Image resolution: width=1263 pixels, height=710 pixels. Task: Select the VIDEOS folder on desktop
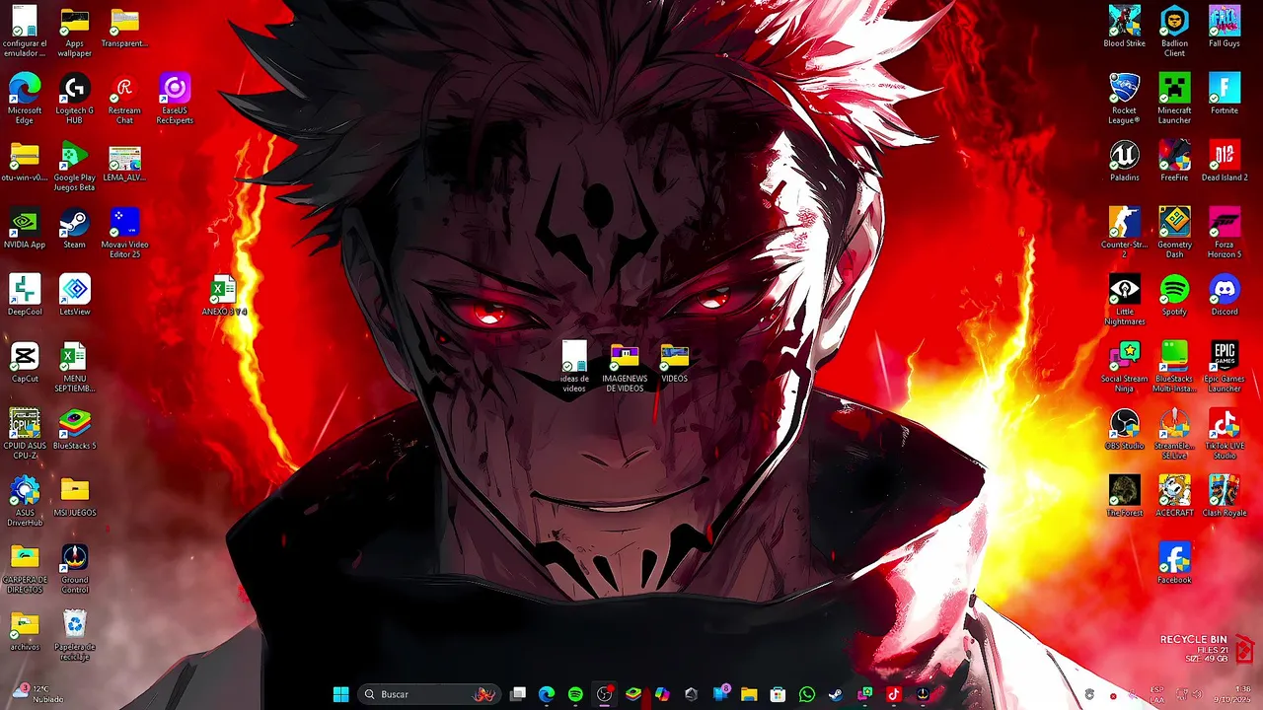[675, 362]
